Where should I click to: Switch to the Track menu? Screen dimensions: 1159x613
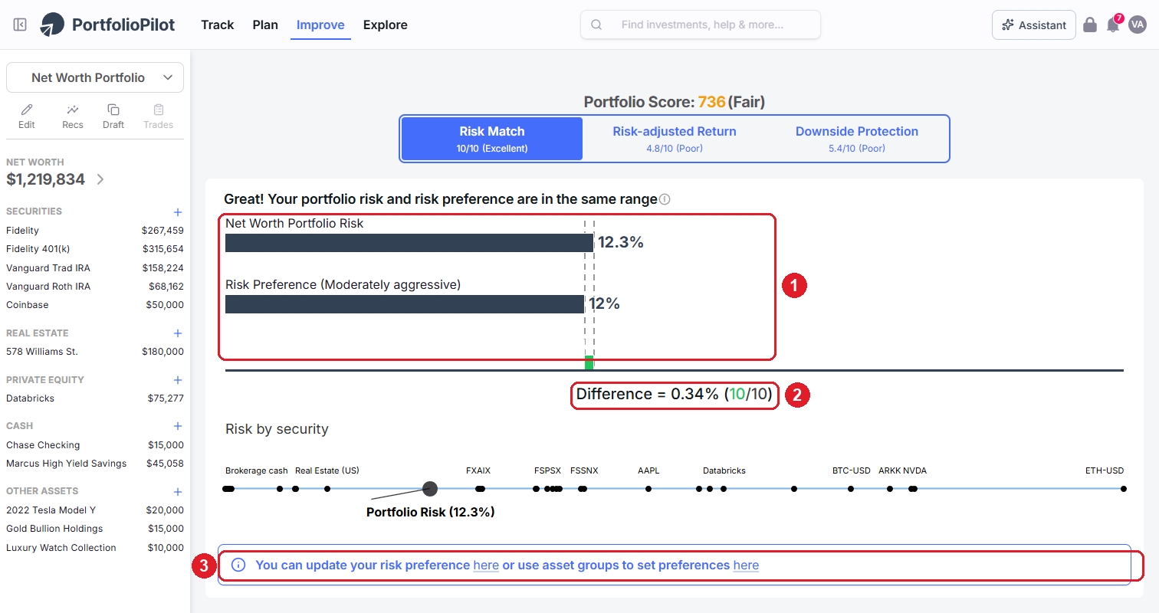218,25
